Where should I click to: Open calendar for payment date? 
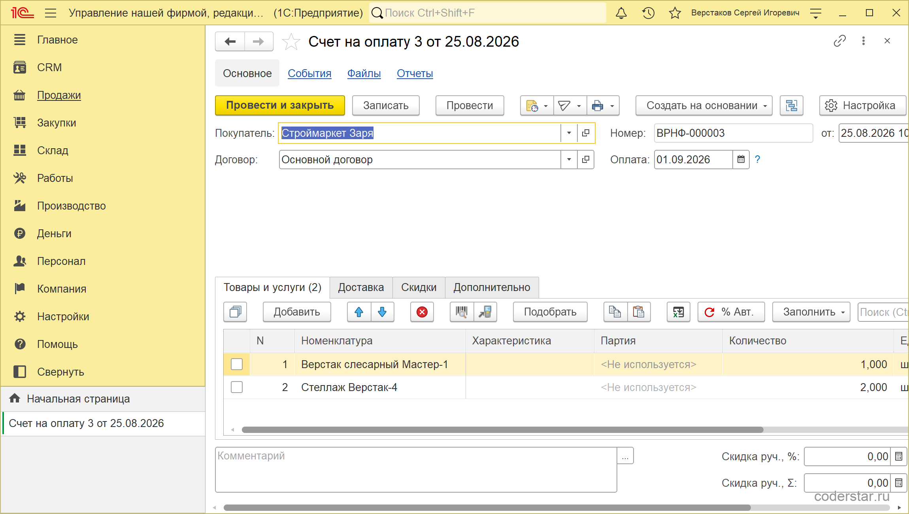tap(741, 159)
